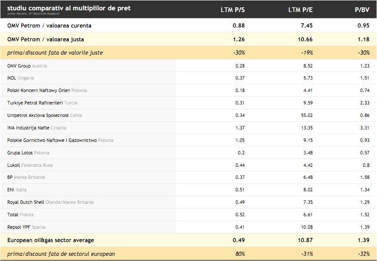The image size is (377, 261).
Task: Select the 'MOL Ungaria' company row
Action: point(20,78)
